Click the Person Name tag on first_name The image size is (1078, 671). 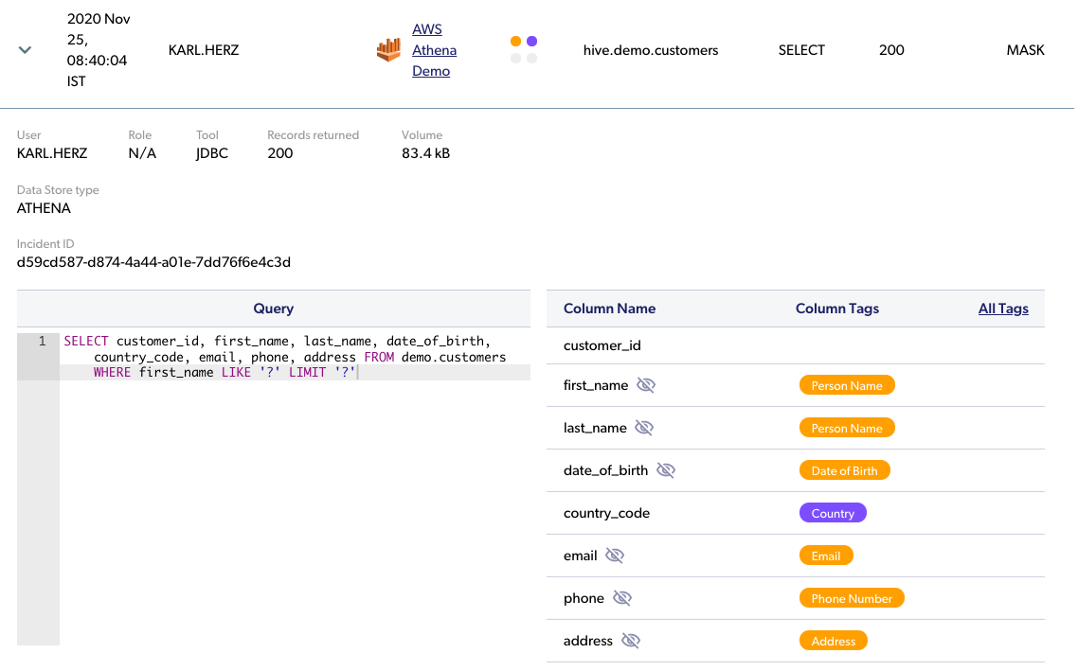coord(847,385)
